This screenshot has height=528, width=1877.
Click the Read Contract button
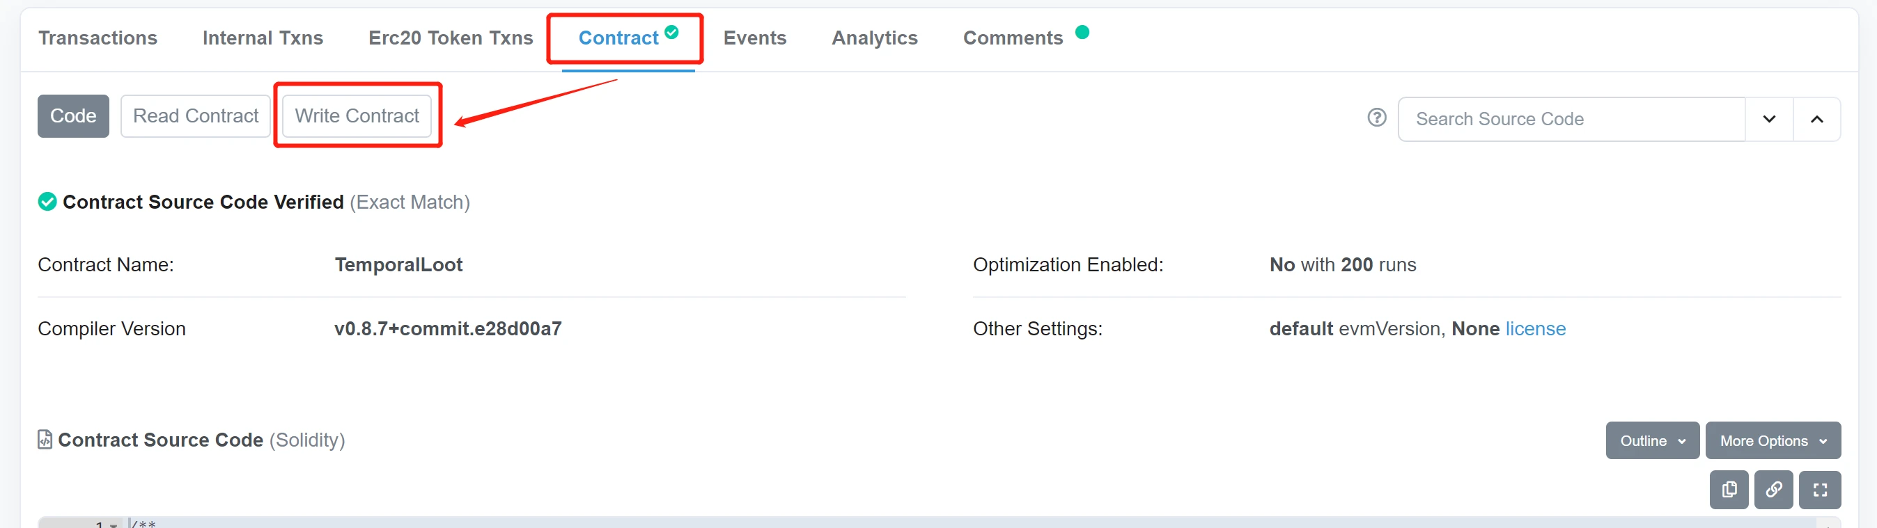[195, 115]
